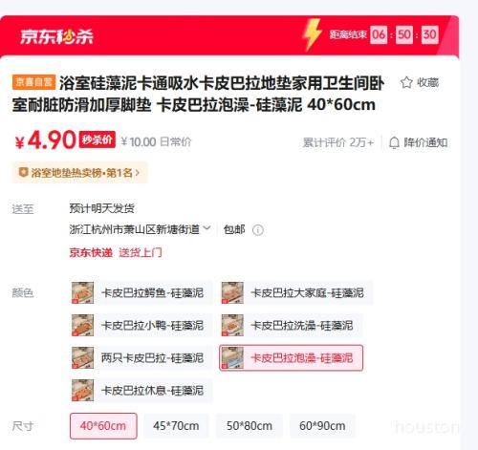Select the 45*70cm size option
The image size is (478, 450).
pos(176,426)
